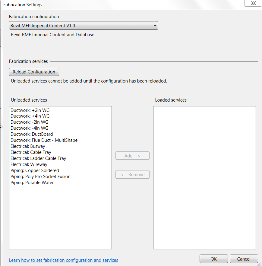The height and width of the screenshot is (266, 262).
Task: Select Ductwork: +4in WG service
Action: [30, 116]
